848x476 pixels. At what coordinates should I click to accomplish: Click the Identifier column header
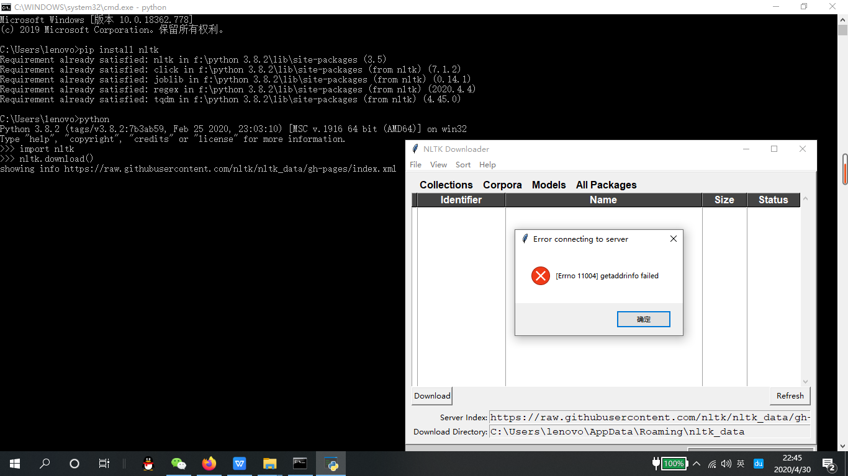click(x=461, y=200)
